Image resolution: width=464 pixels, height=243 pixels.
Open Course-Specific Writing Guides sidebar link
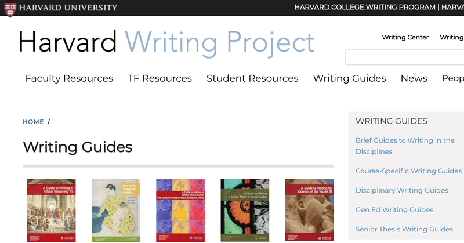[x=408, y=171]
